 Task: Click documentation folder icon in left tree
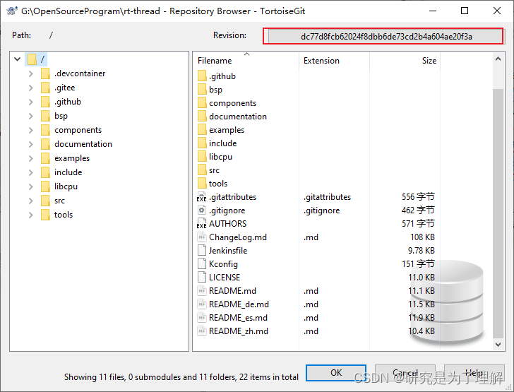pos(45,144)
